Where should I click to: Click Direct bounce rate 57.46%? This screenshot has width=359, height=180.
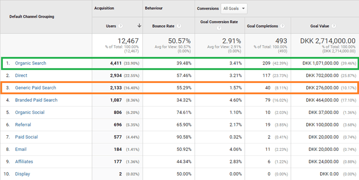[x=184, y=75]
